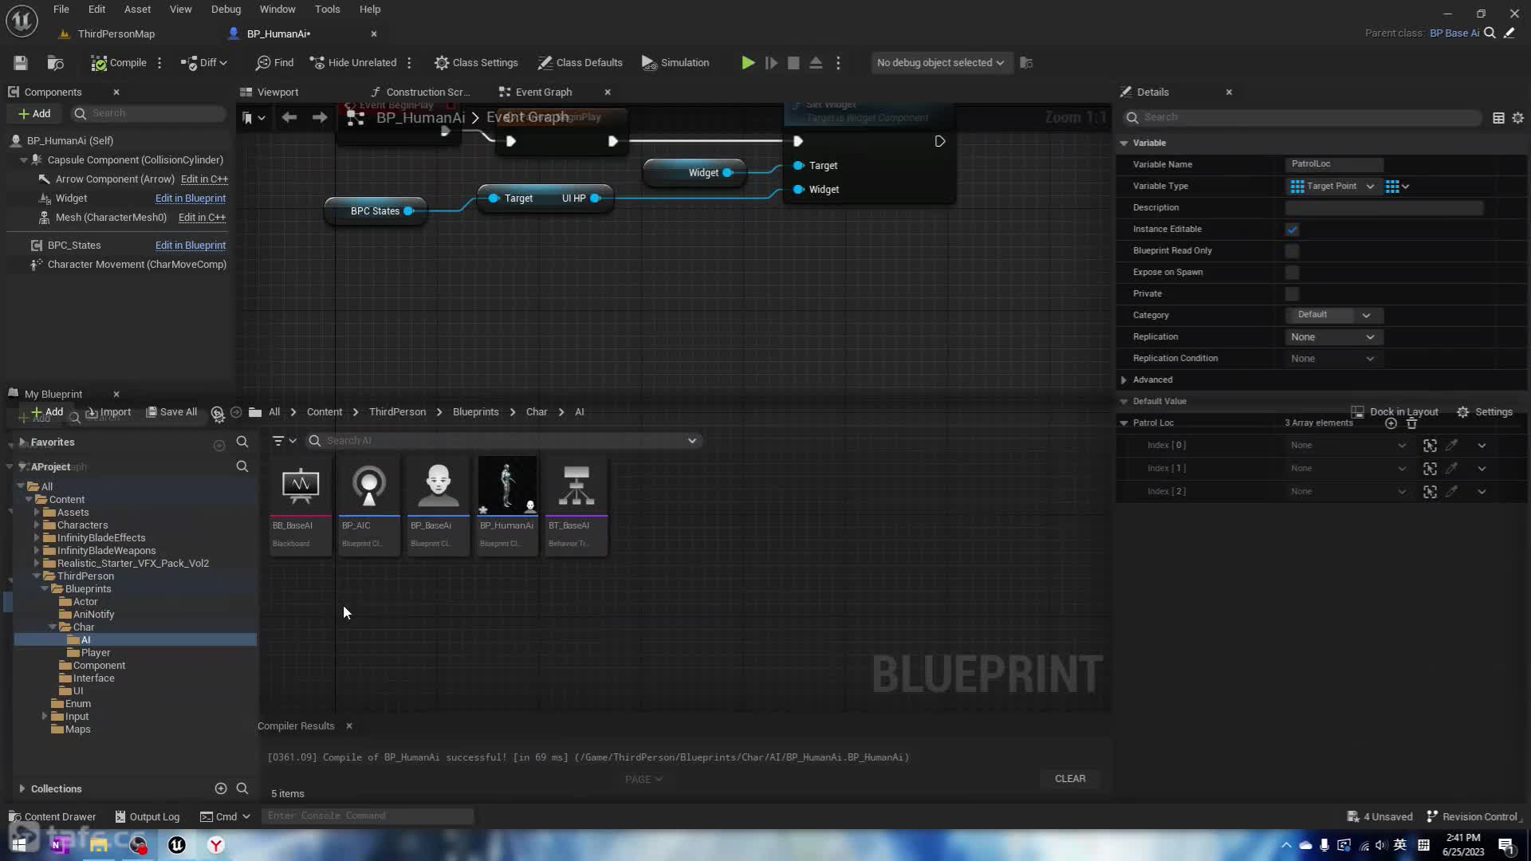This screenshot has height=861, width=1531.
Task: Click the Browse to asset icon in toolbar
Action: point(55,63)
